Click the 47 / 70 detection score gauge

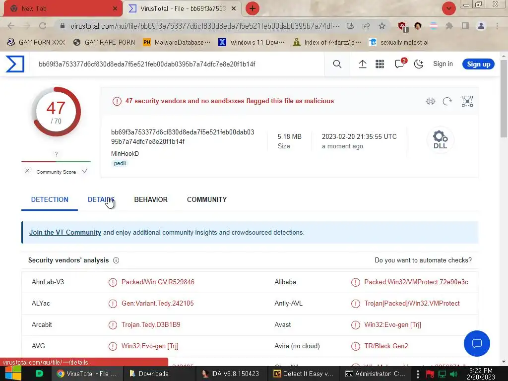point(56,112)
